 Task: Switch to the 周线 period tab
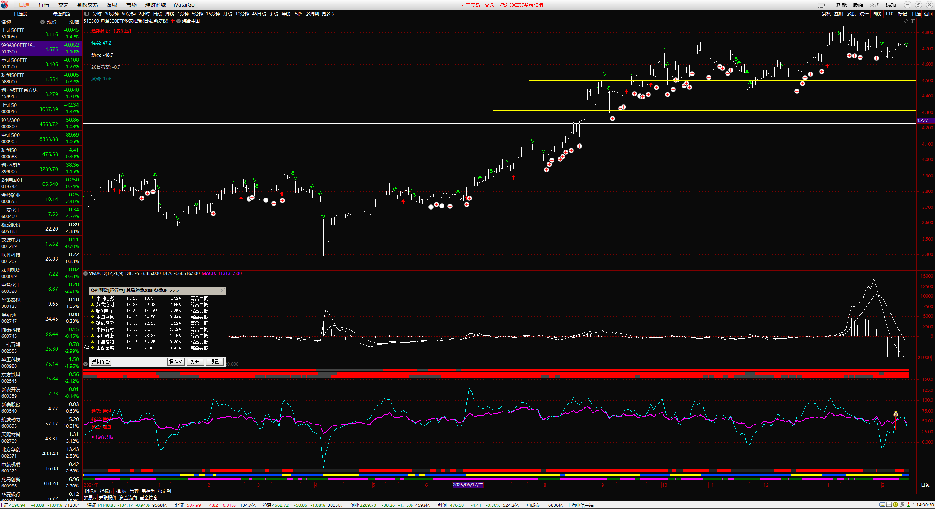point(170,14)
